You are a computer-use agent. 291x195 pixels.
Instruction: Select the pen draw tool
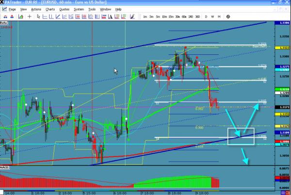(x=132, y=16)
